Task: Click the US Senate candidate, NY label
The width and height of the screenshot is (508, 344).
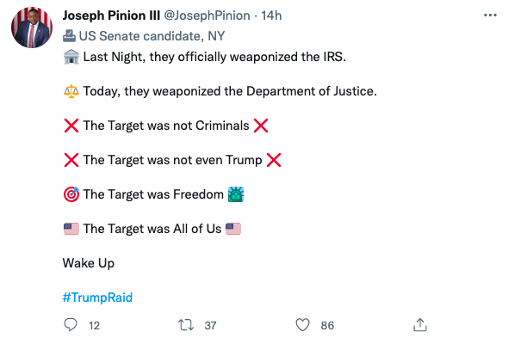Action: point(152,36)
